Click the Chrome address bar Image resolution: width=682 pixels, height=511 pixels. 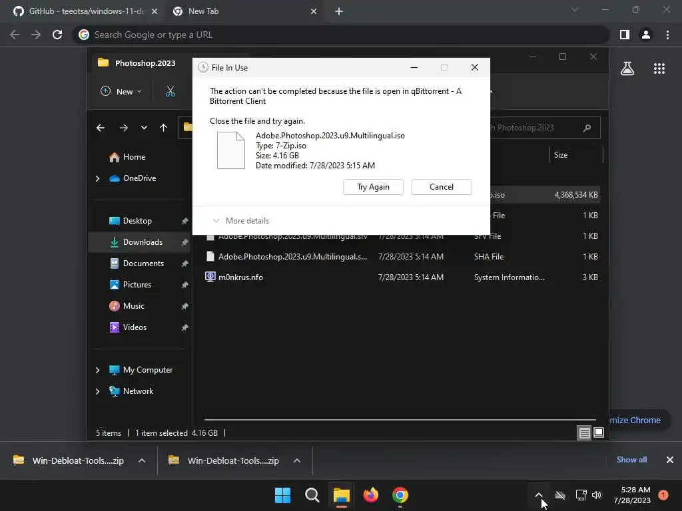pos(342,35)
